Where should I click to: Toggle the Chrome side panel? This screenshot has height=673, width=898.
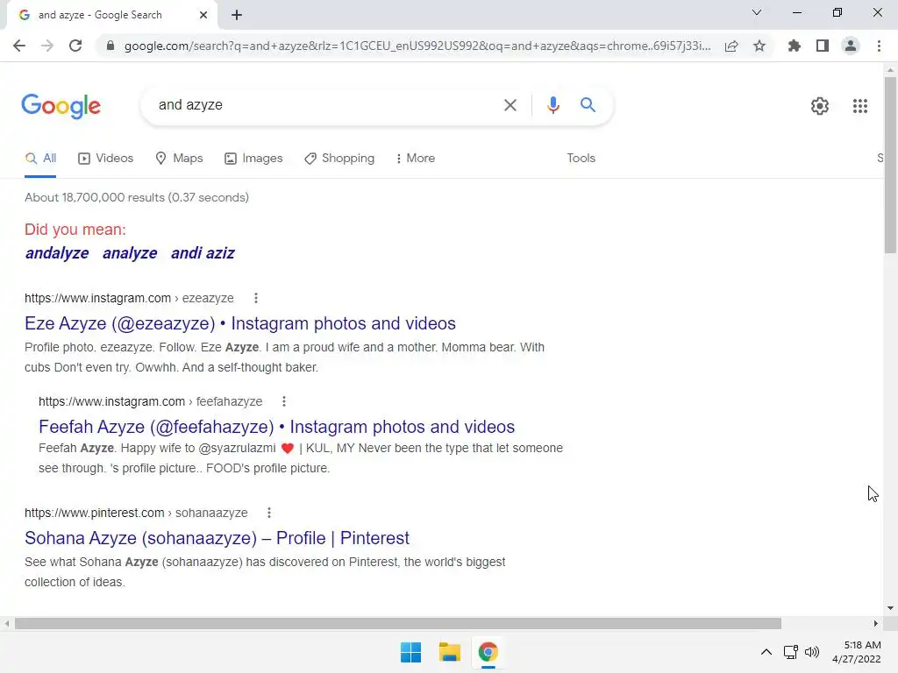click(x=823, y=46)
